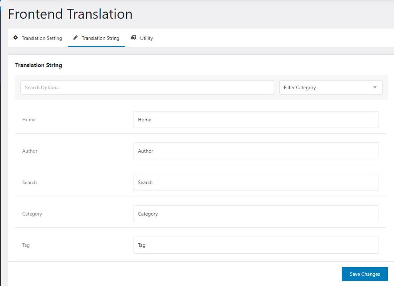Select the Category translation text box
The image size is (394, 286).
click(x=255, y=214)
